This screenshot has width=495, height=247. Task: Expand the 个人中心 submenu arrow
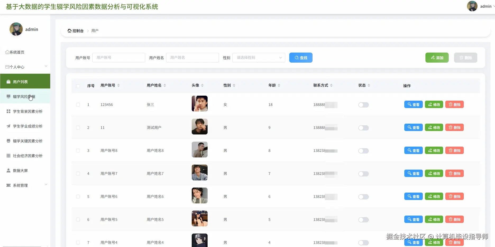46,66
